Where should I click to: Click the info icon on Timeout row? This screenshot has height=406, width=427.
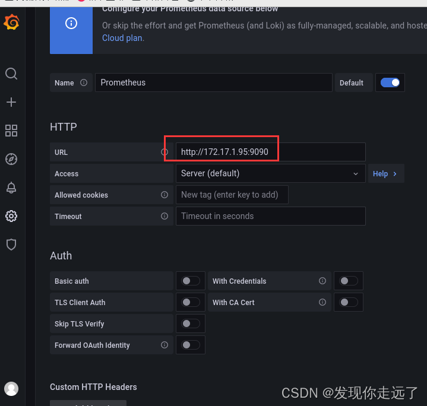coord(165,216)
